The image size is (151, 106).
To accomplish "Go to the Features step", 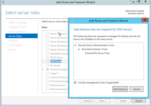I will coord(13,41).
